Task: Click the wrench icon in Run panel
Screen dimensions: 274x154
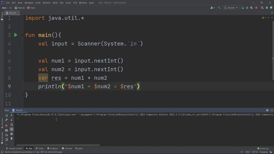Action: [6, 120]
